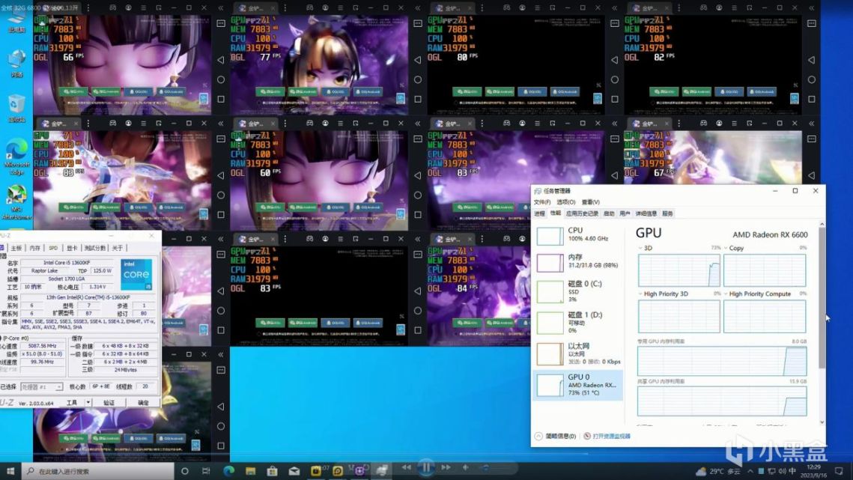Open SPD tab in CPU-Z
Image resolution: width=853 pixels, height=480 pixels.
click(x=52, y=248)
